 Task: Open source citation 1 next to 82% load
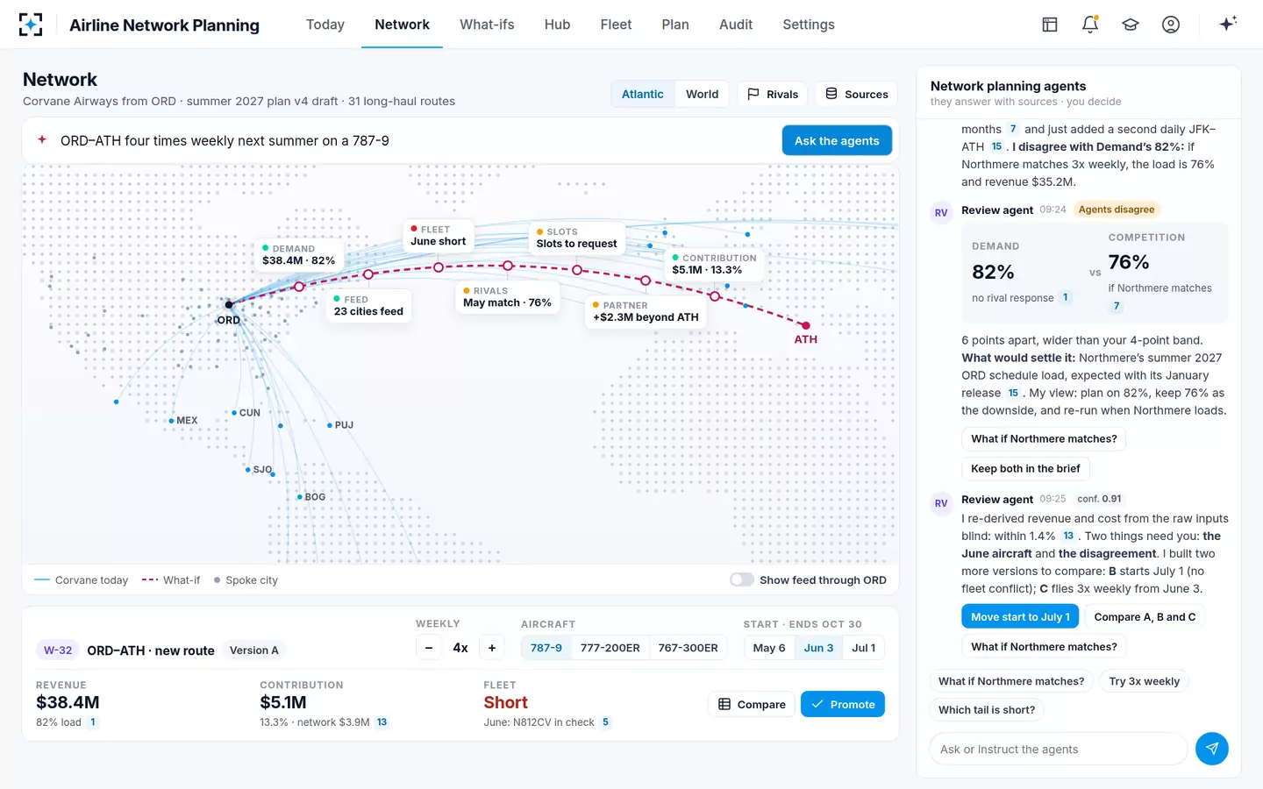(93, 722)
